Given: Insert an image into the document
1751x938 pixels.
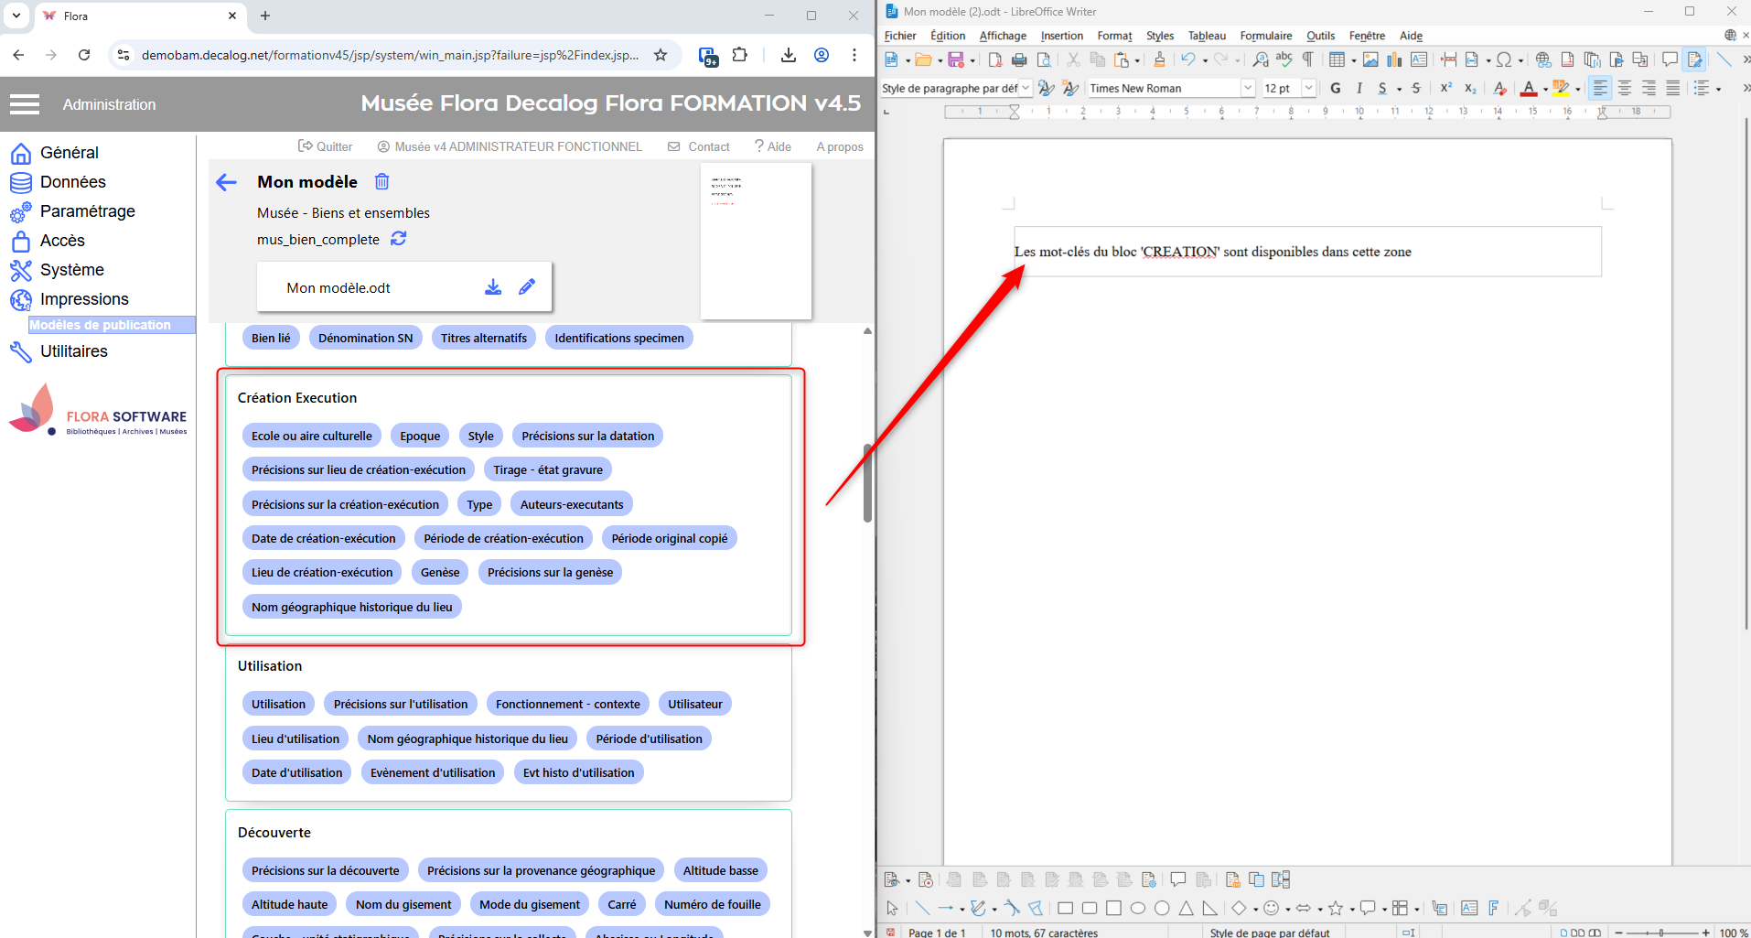Looking at the screenshot, I should 1370,60.
